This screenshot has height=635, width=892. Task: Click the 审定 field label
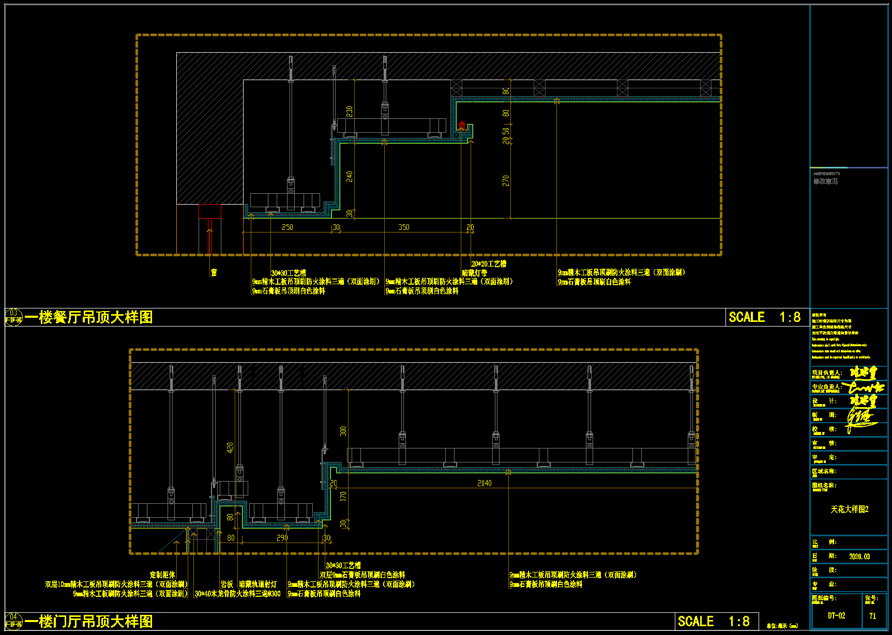tap(824, 457)
